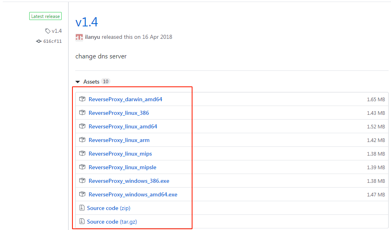391x230 pixels.
Task: Click the commit icon next to 616cf11
Action: [x=39, y=41]
